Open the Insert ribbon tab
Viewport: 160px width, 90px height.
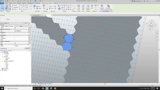pos(10,3)
